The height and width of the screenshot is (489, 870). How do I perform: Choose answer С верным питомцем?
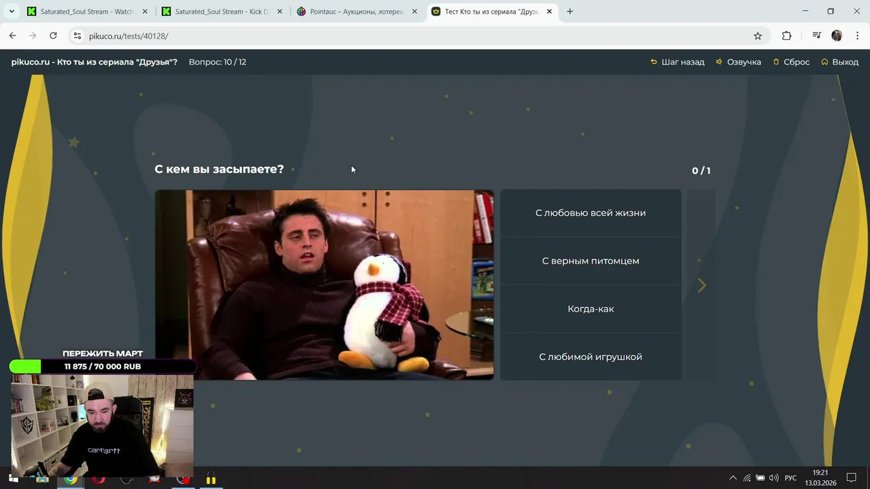pyautogui.click(x=591, y=261)
